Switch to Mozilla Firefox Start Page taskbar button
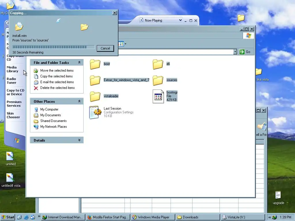295x221 pixels. 108,217
